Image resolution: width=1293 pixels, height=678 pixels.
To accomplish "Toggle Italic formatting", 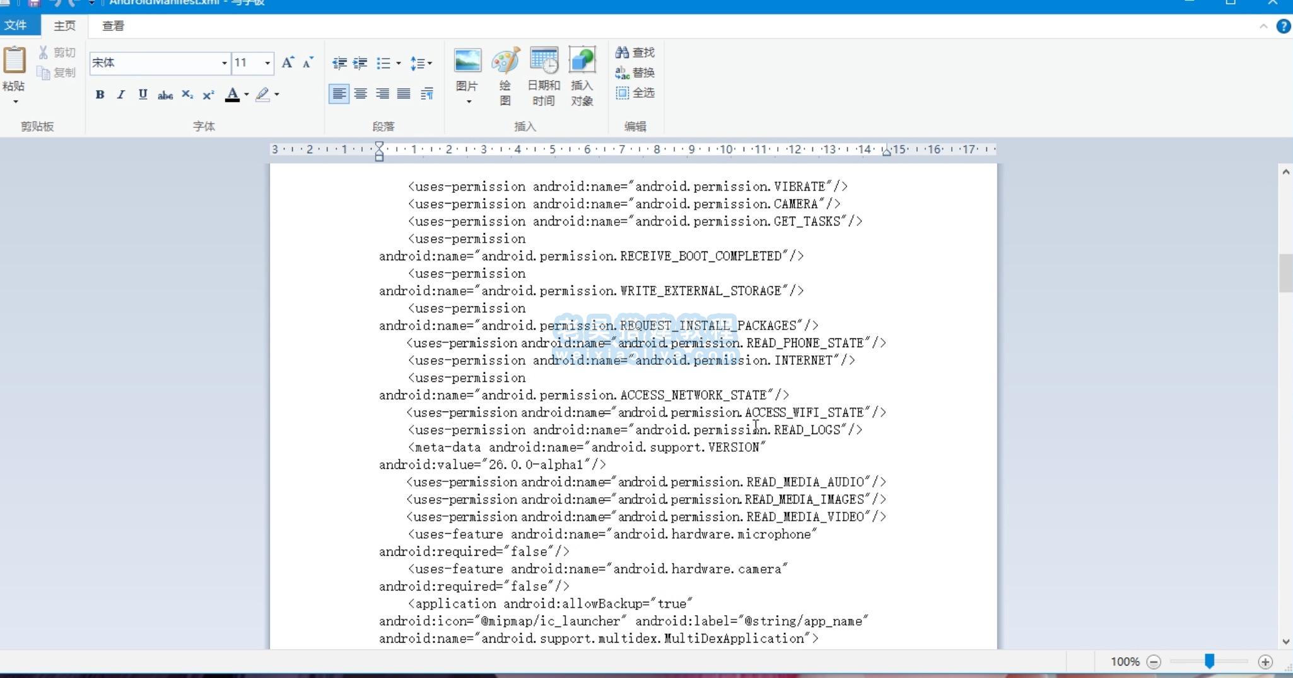I will point(121,95).
